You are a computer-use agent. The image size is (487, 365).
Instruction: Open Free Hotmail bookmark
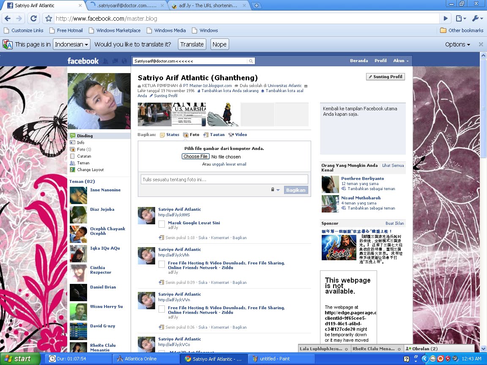tap(66, 30)
